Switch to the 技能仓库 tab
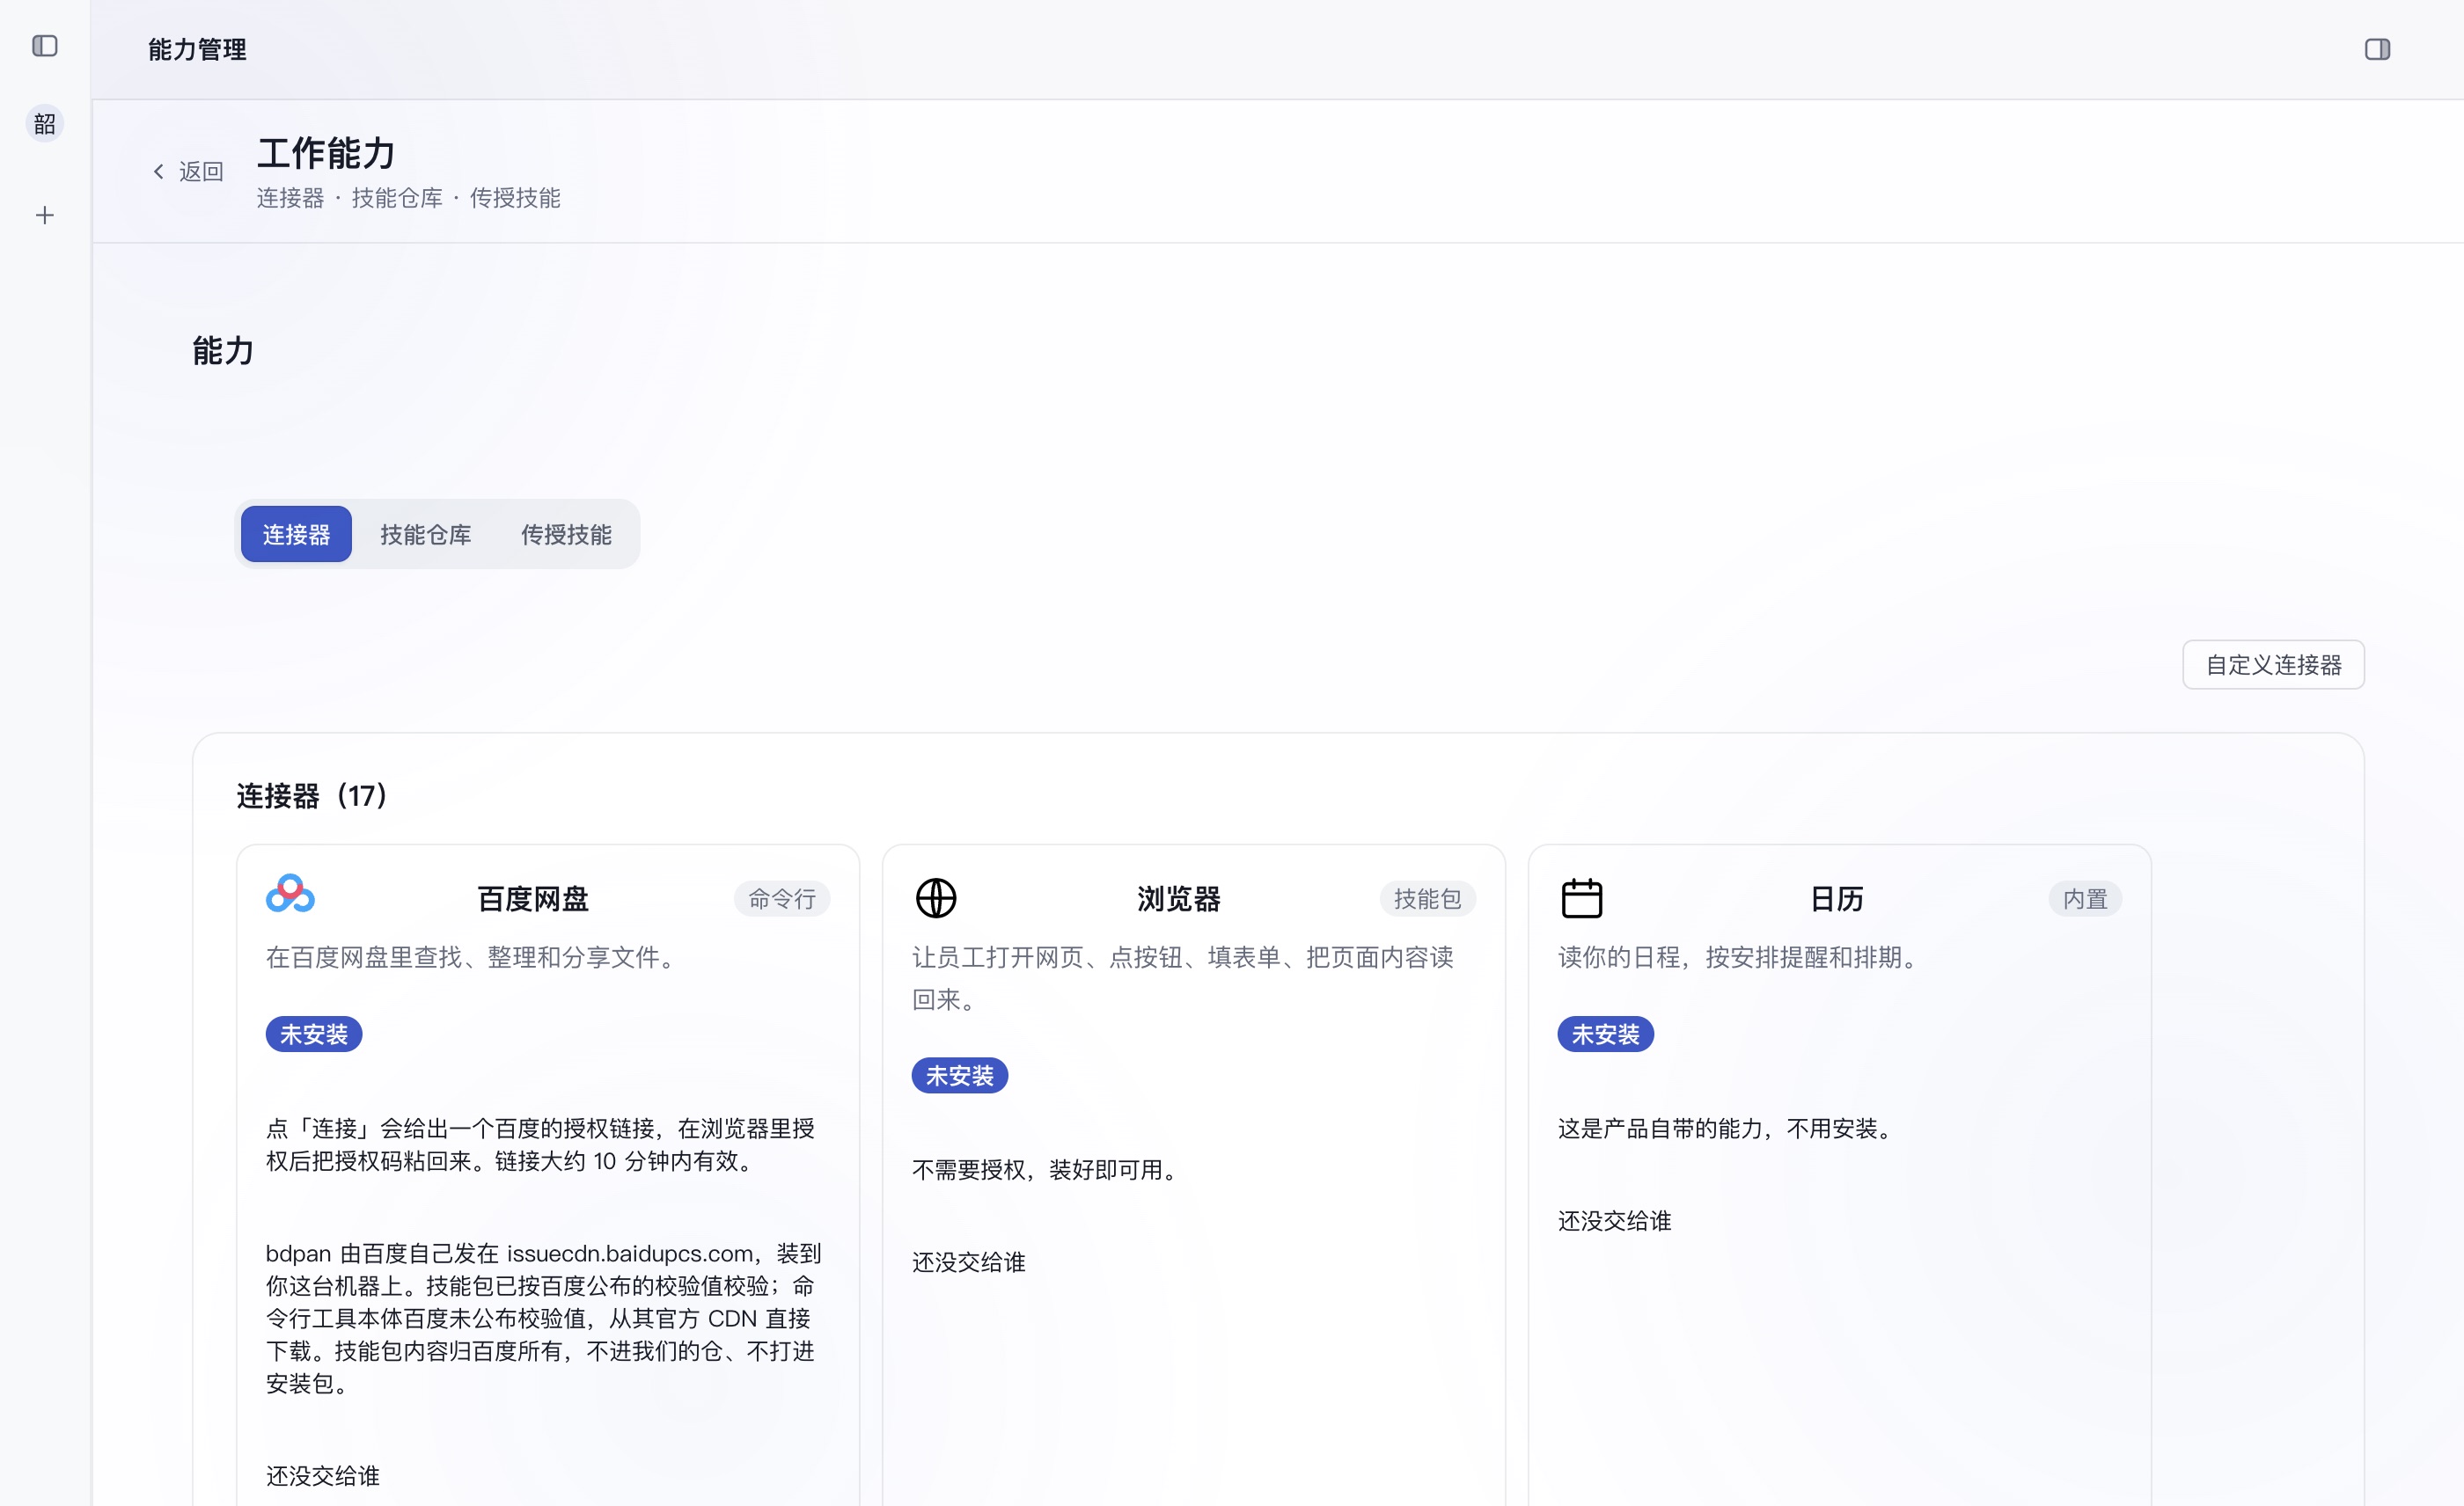The height and width of the screenshot is (1506, 2464). pos(425,535)
